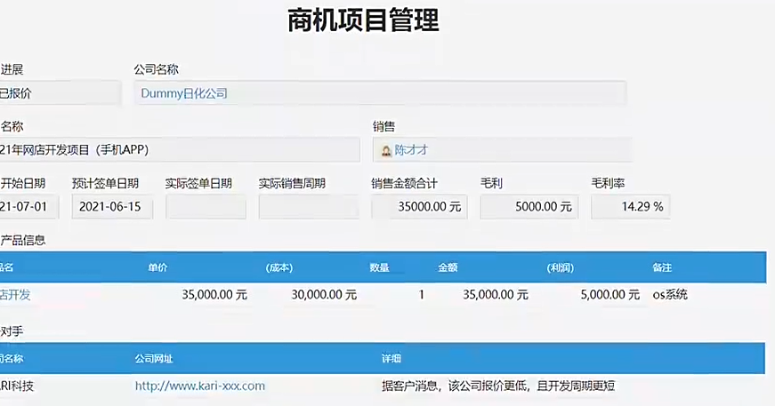
Task: Click the 详细 column header
Action: [x=391, y=359]
